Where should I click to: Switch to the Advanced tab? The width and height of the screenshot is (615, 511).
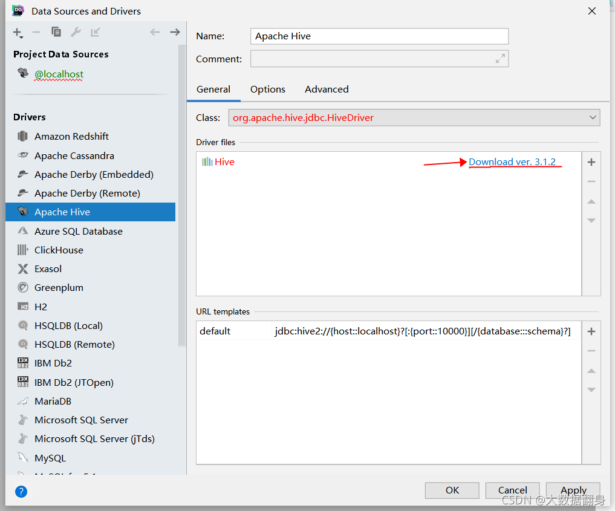[327, 90]
